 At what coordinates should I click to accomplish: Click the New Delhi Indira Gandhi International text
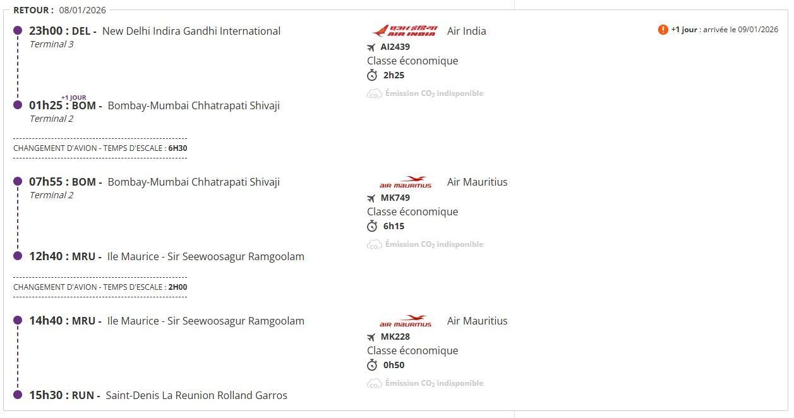(191, 31)
